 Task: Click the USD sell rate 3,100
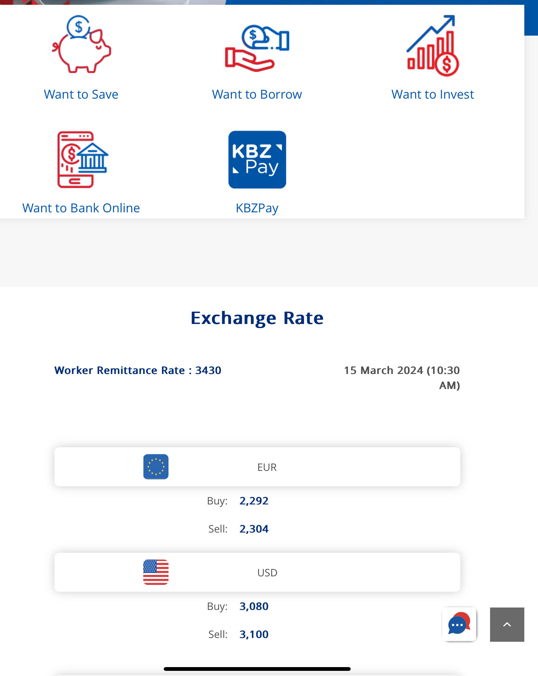tap(254, 635)
